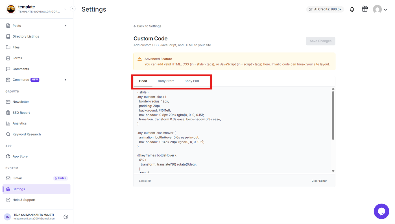Click Clear Editor button
This screenshot has height=224, width=395.
(x=319, y=181)
